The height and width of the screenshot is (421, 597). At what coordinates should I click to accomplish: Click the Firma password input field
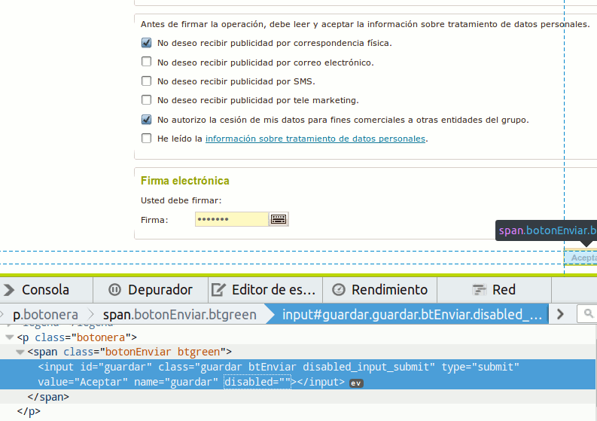point(231,219)
